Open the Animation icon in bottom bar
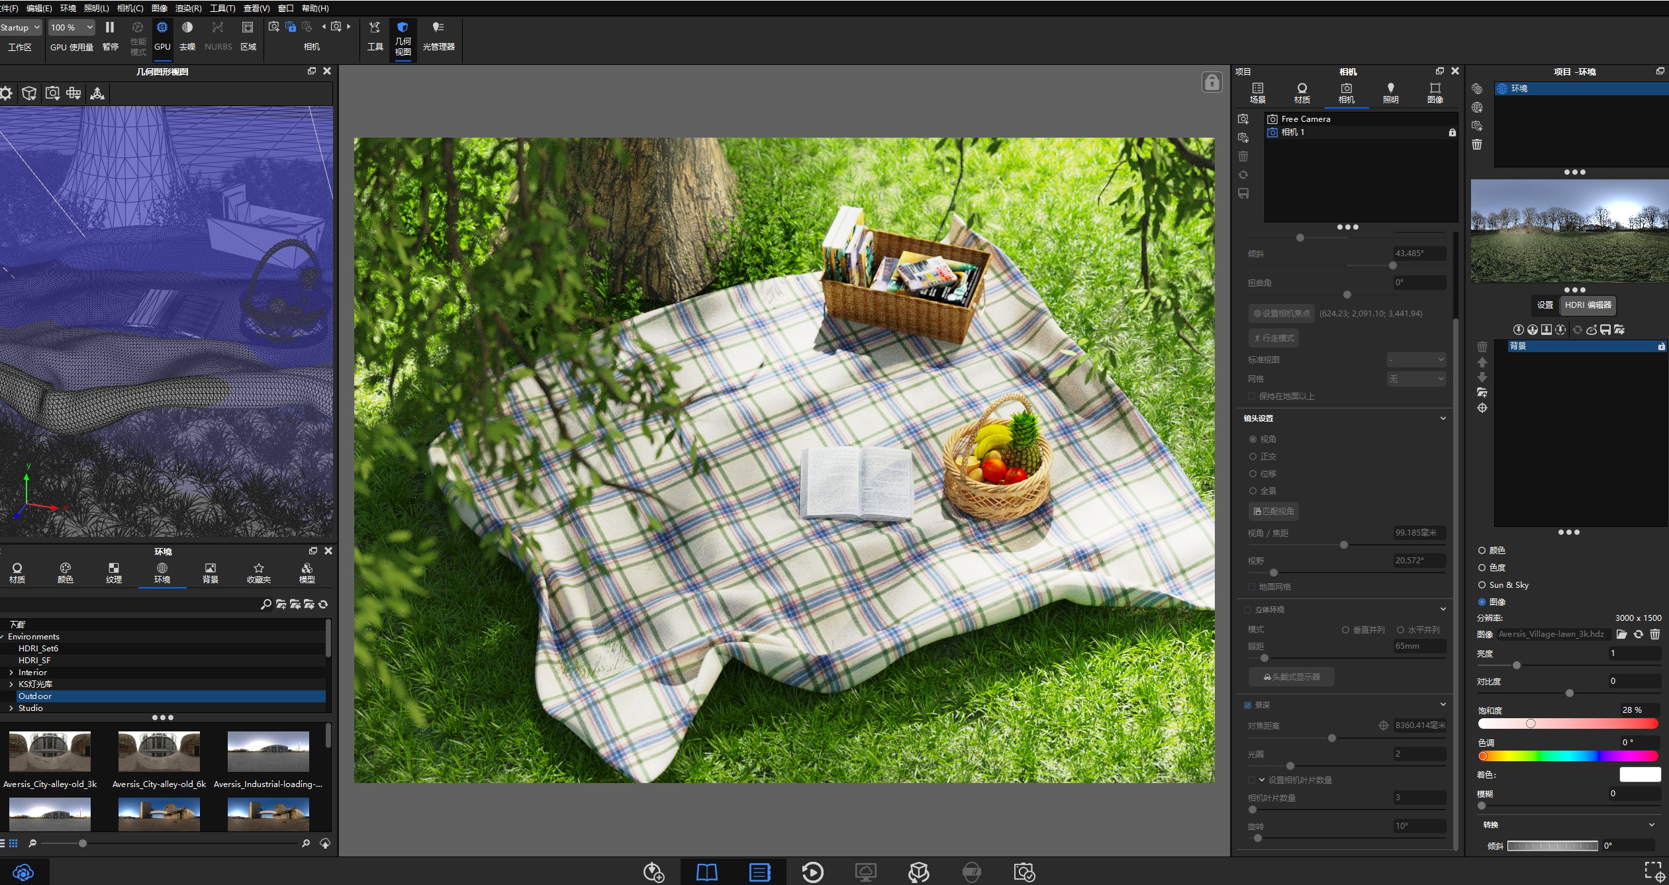This screenshot has width=1669, height=885. click(x=813, y=872)
